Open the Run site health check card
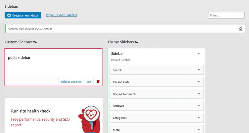Viewport: 249px width, 133px height. [x=31, y=111]
